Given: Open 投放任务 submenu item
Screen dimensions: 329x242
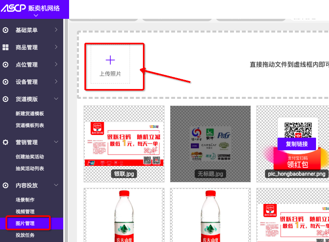Looking at the screenshot, I should 25,235.
